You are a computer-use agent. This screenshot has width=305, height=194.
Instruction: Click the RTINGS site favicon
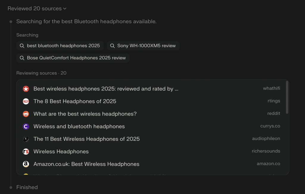(x=26, y=101)
